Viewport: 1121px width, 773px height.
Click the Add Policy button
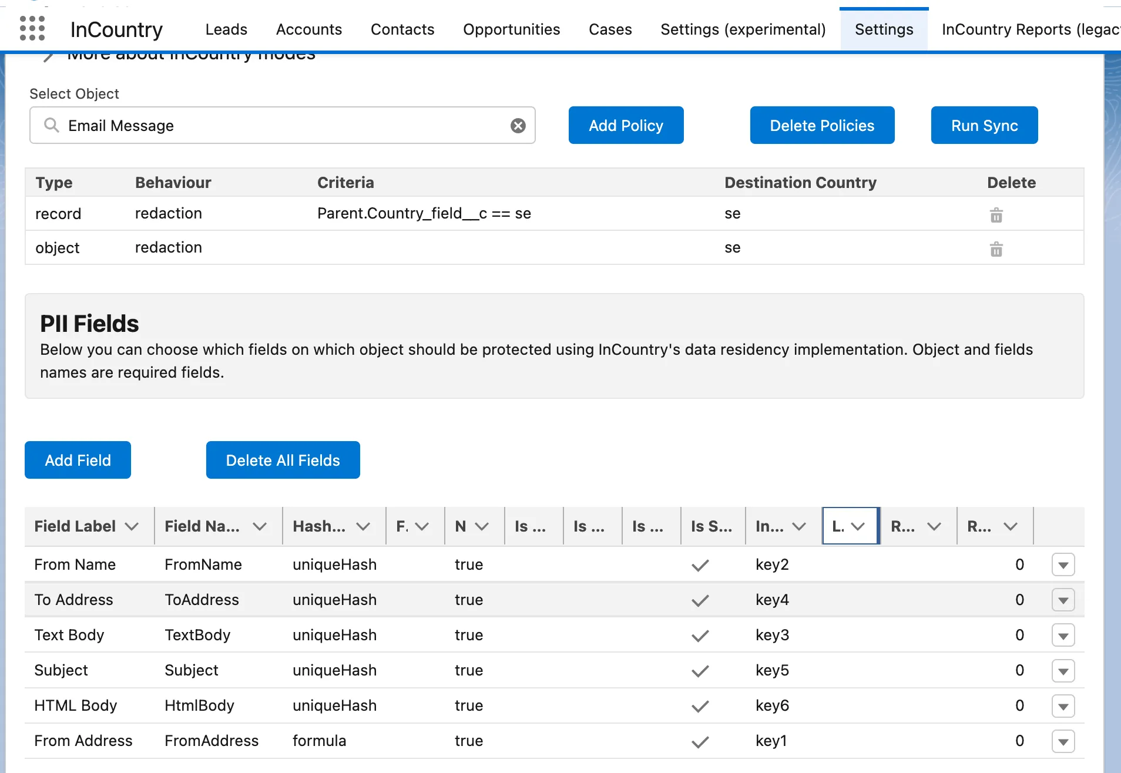click(626, 125)
